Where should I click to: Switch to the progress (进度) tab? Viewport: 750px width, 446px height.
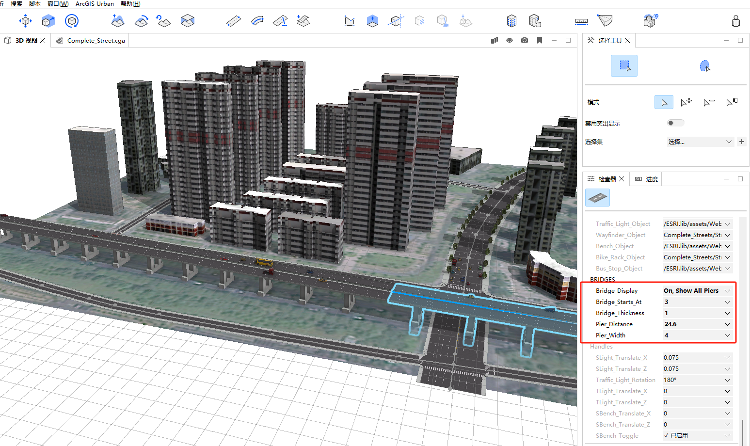pyautogui.click(x=647, y=179)
